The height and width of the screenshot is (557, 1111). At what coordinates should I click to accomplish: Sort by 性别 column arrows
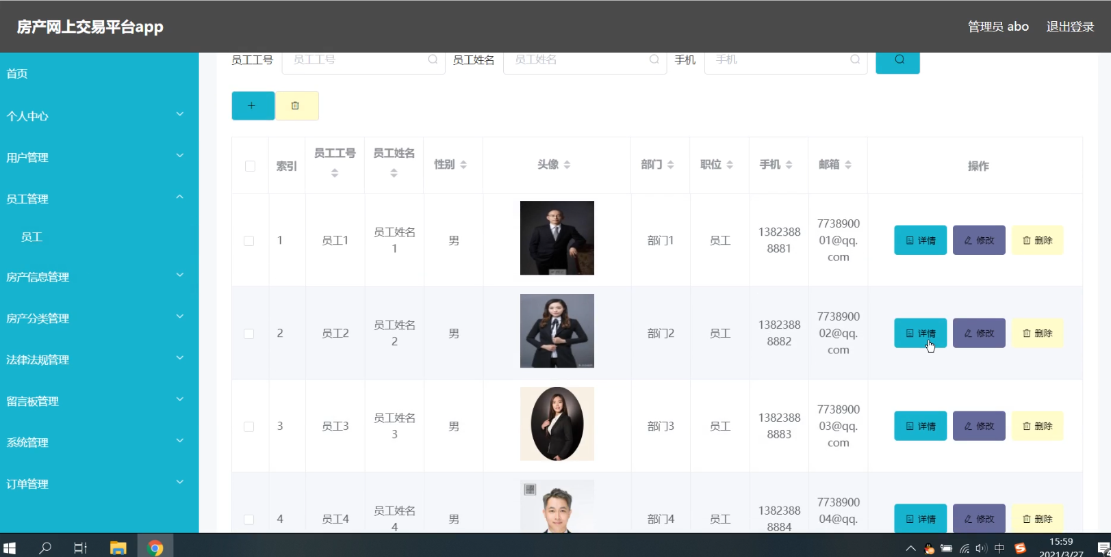tap(463, 165)
